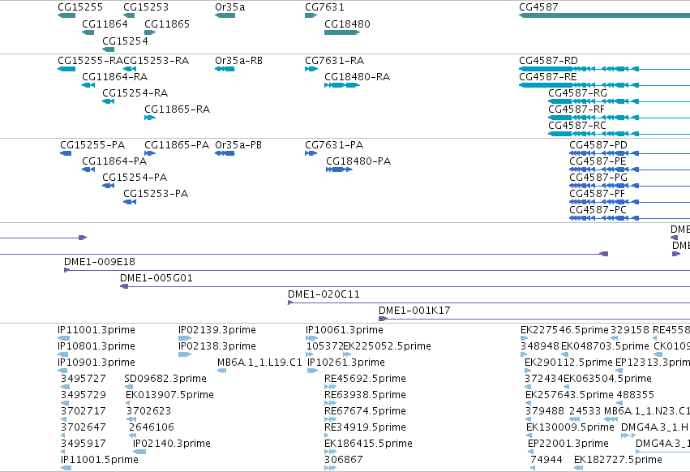690x472 pixels.
Task: Click the IP02140.3prime EST bar
Action: [x=139, y=451]
